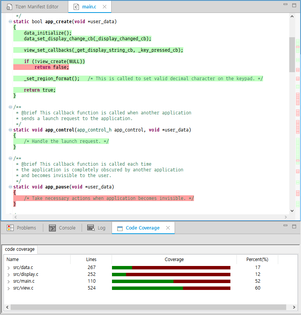Image resolution: width=301 pixels, height=315 pixels.
Task: Open the Console tab
Action: [62, 228]
